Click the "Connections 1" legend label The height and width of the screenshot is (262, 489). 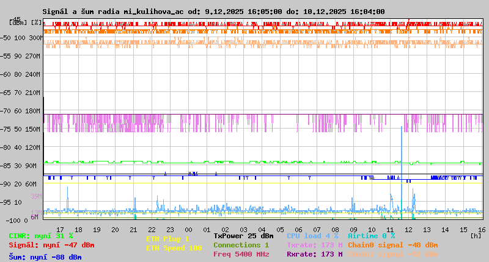click(241, 245)
